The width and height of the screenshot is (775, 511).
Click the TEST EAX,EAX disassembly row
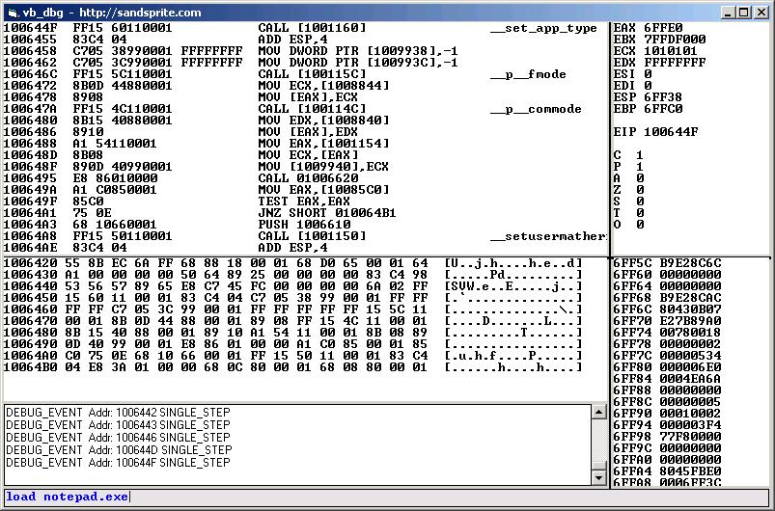coord(299,201)
